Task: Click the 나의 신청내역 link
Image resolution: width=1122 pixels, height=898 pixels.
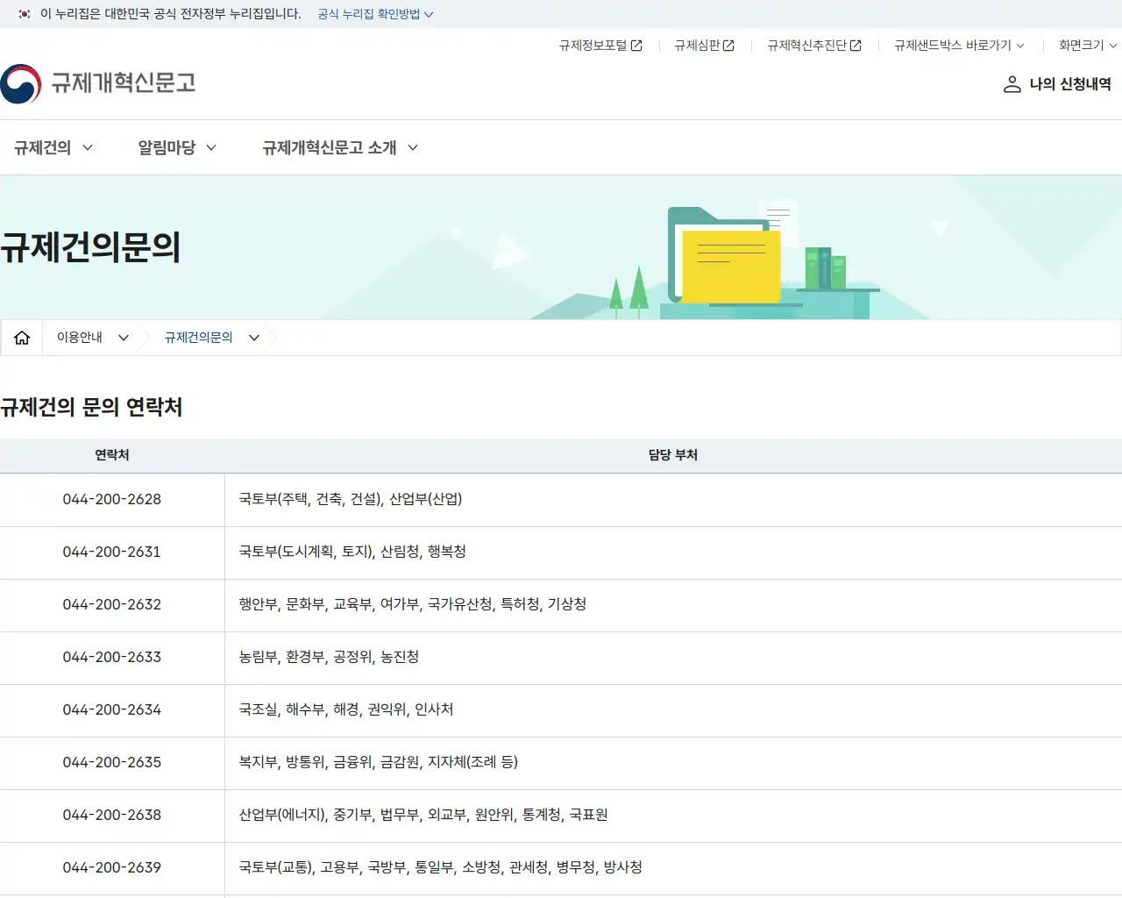Action: (x=1069, y=84)
